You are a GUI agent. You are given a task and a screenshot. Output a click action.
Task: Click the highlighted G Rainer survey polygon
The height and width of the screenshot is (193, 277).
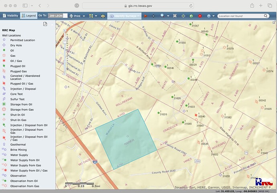point(126,139)
